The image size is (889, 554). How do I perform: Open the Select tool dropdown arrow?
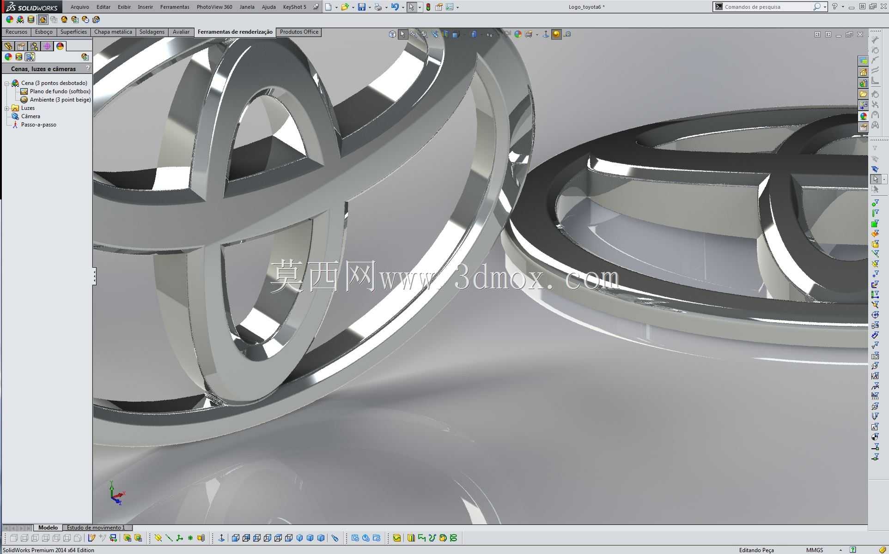coord(420,7)
